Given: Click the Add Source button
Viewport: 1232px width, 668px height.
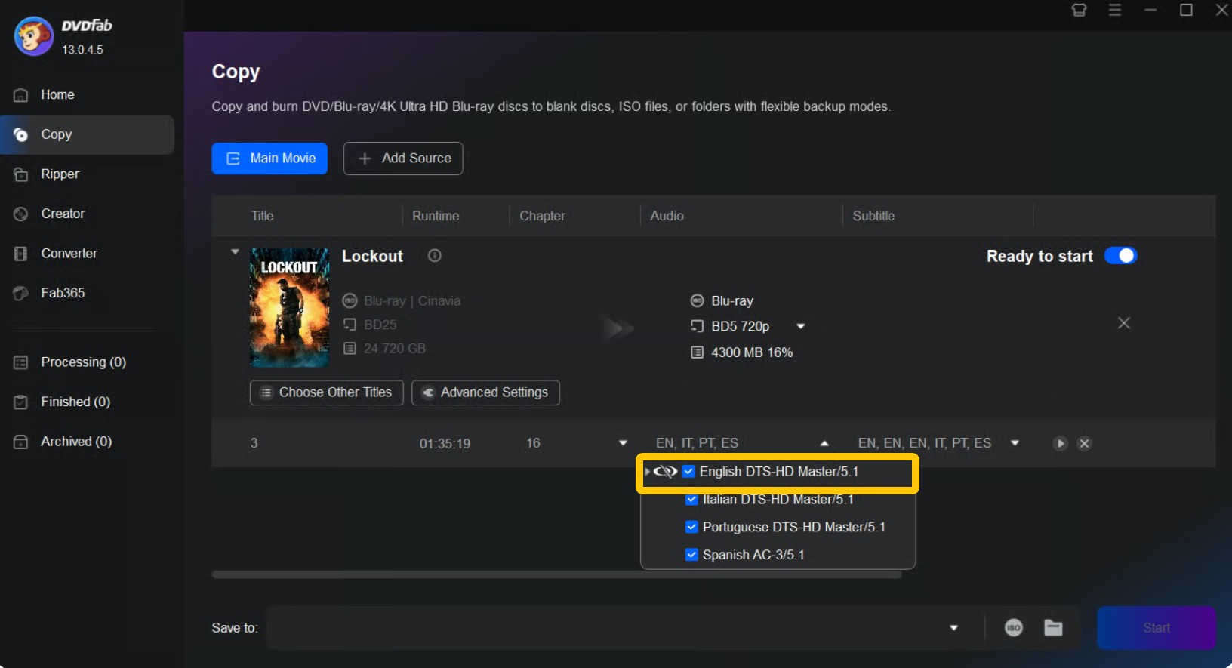Looking at the screenshot, I should click(403, 159).
